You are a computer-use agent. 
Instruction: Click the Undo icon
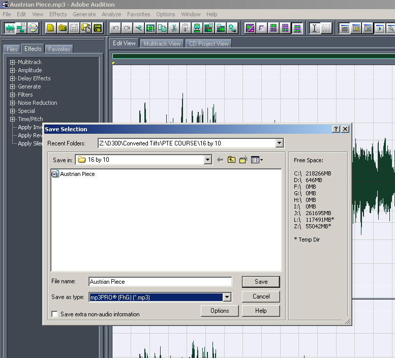tap(115, 28)
